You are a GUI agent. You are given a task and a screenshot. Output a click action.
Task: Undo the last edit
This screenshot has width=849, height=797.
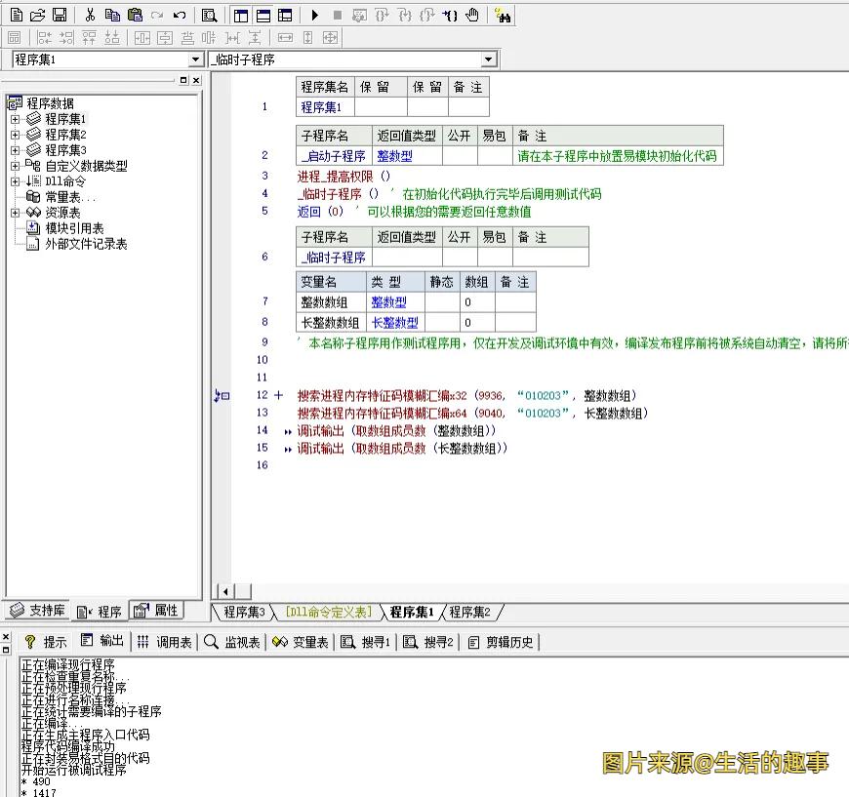180,15
